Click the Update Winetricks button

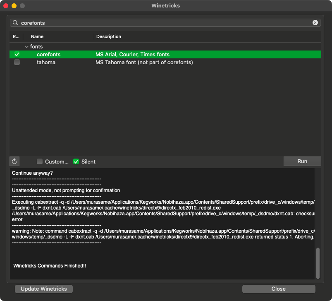pyautogui.click(x=43, y=289)
